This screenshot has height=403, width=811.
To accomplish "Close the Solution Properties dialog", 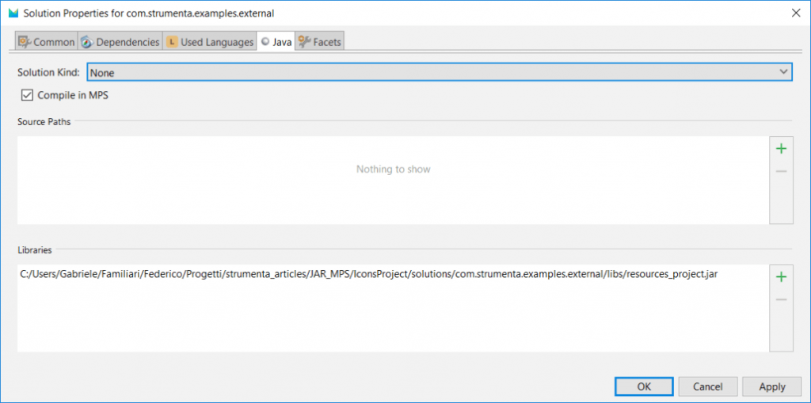I will 796,13.
